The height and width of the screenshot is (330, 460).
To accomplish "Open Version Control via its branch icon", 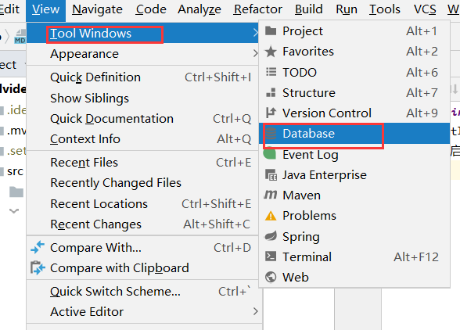I will (271, 113).
